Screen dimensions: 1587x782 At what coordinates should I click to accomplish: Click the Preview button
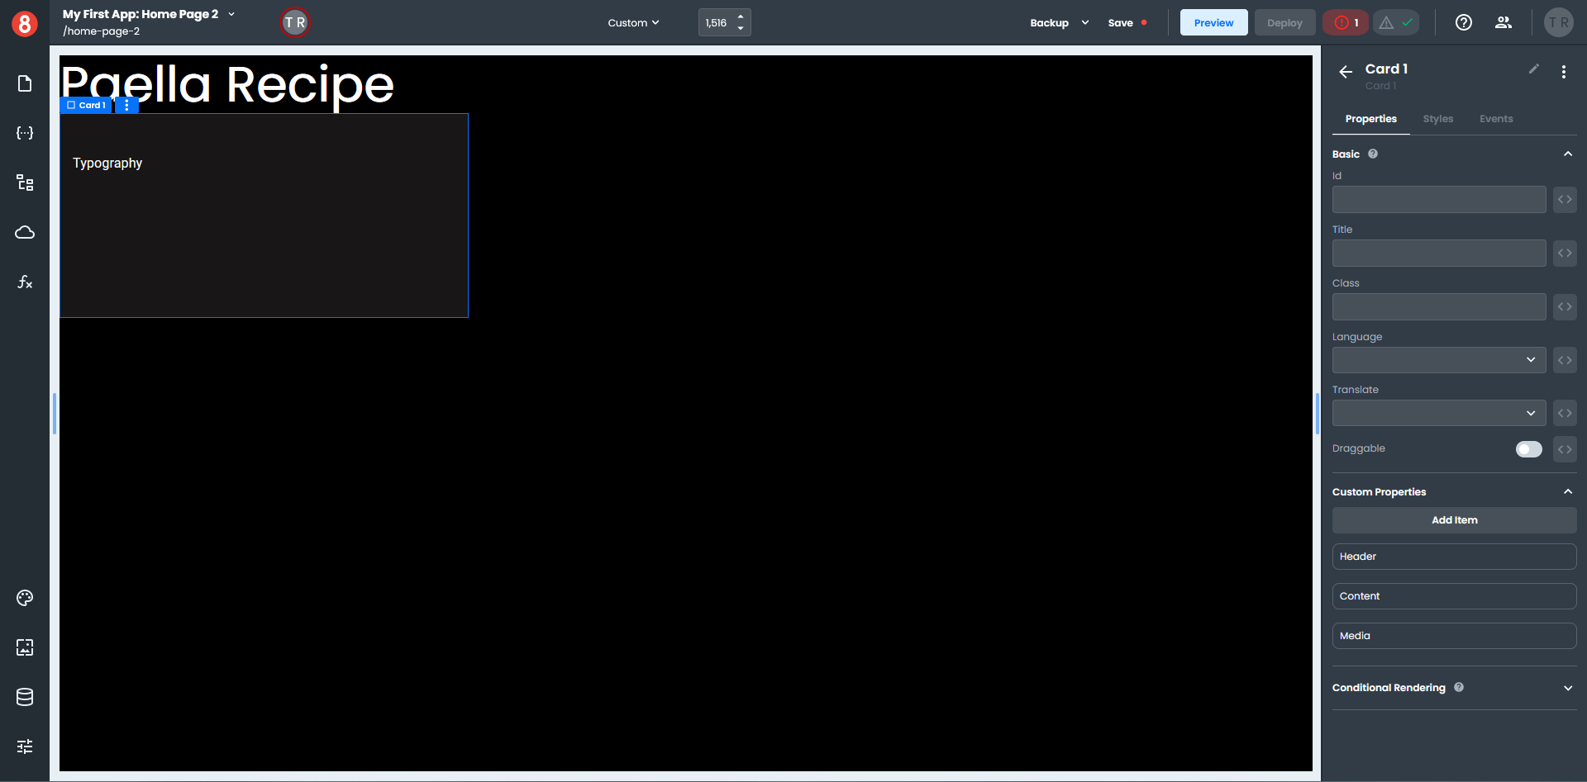click(1213, 23)
